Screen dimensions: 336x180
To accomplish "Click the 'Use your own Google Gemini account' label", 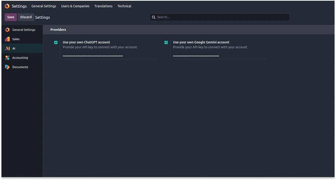I will pyautogui.click(x=201, y=42).
